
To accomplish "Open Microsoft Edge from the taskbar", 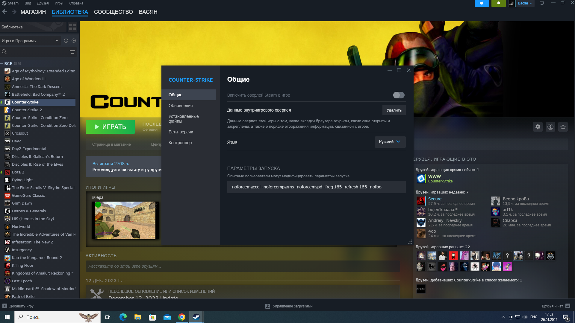I will pyautogui.click(x=123, y=317).
